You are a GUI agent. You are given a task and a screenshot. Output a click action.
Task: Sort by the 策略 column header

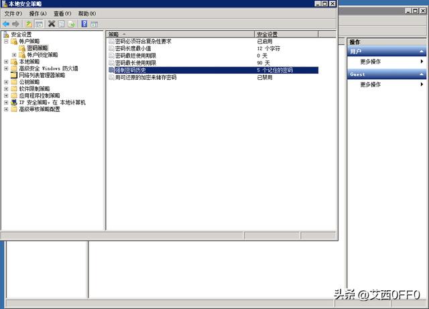180,34
